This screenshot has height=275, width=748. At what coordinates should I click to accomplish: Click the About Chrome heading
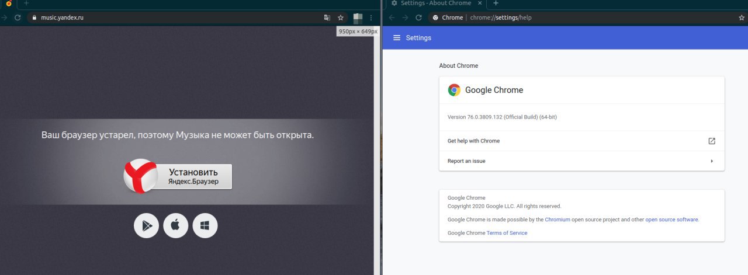[x=459, y=66]
